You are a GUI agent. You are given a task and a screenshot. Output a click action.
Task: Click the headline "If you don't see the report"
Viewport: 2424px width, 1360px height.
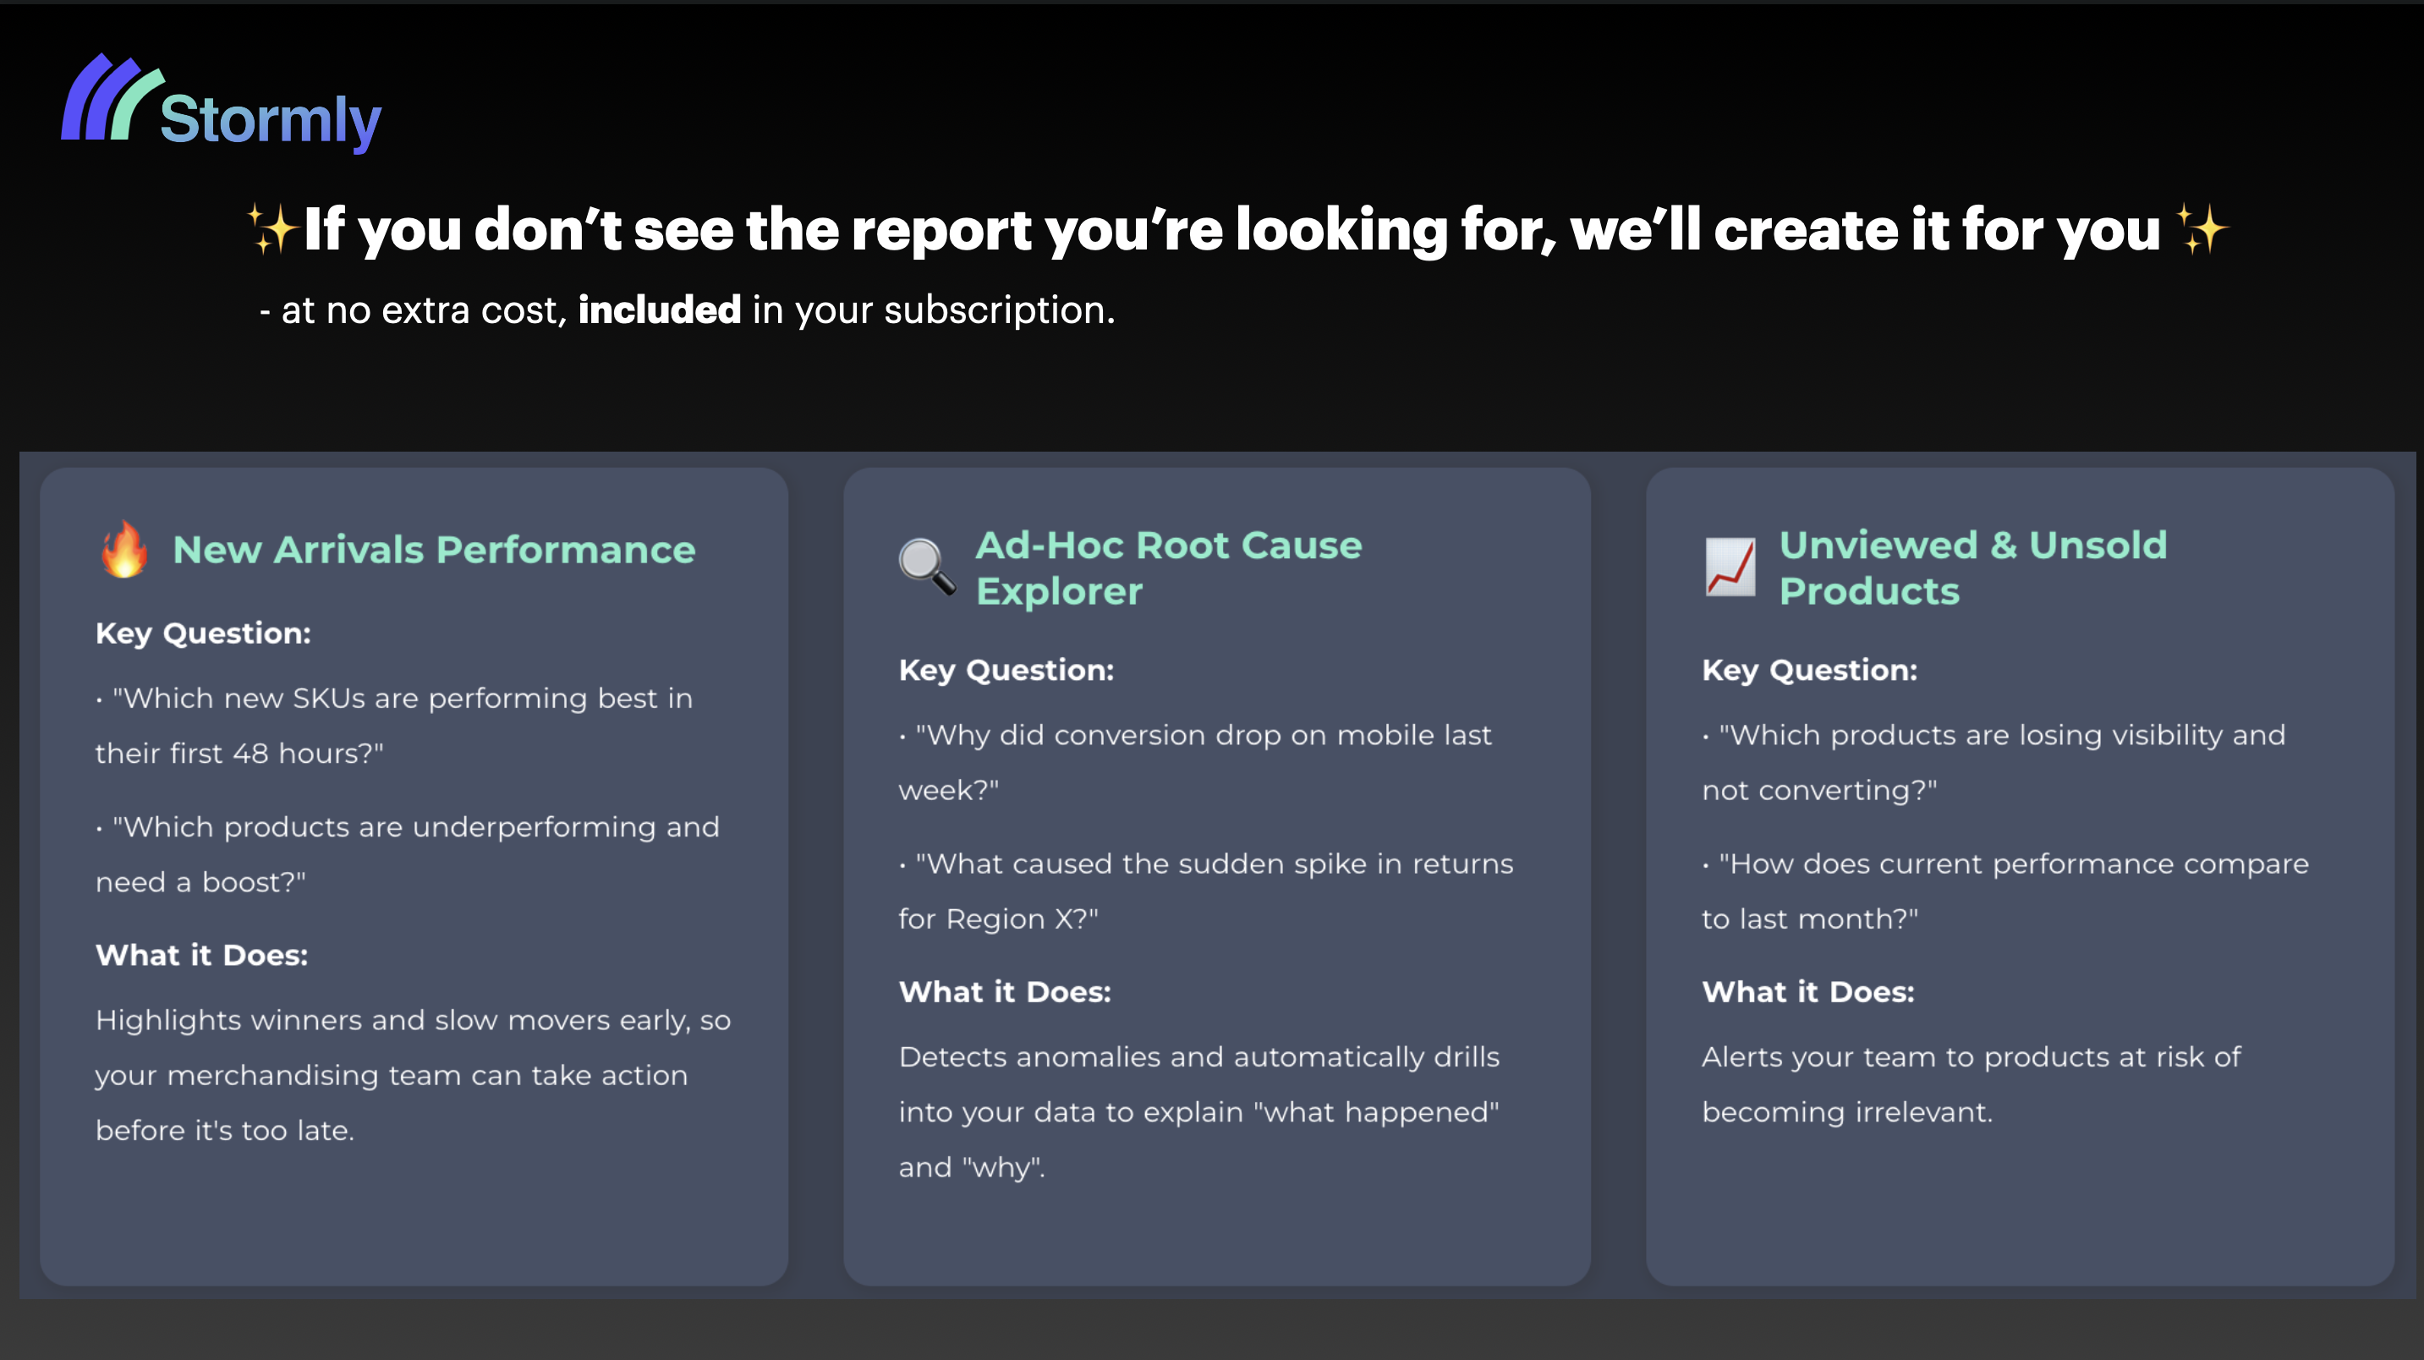pos(1231,230)
